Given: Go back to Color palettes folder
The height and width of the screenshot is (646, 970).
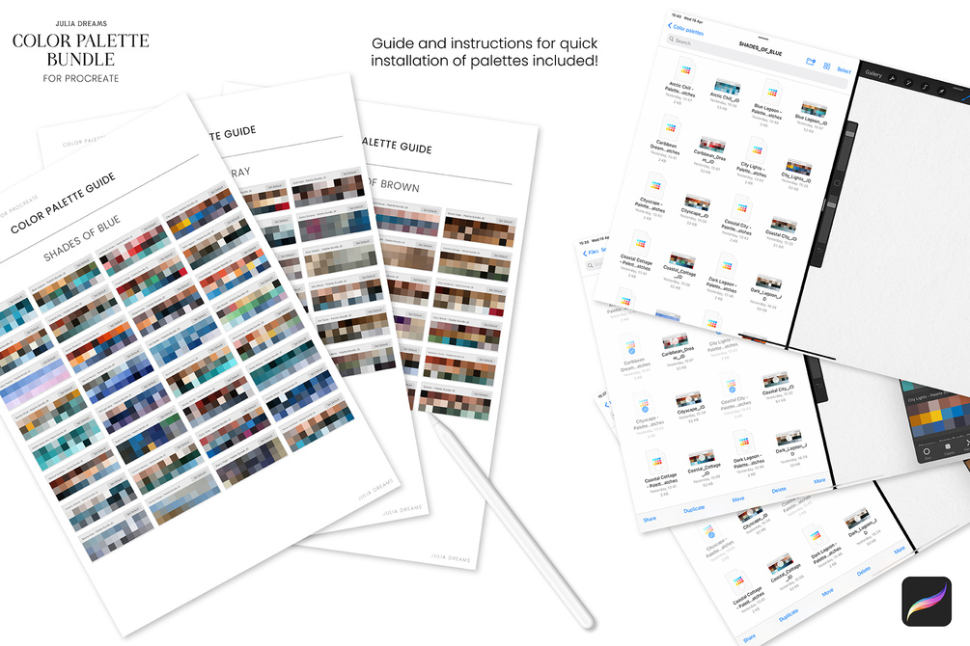Looking at the screenshot, I should 685,28.
